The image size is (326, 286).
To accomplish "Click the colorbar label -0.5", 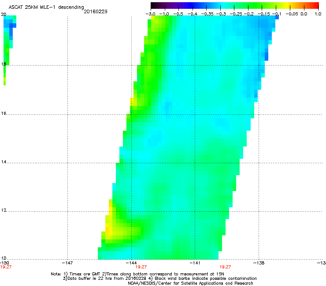I will tap(178, 14).
